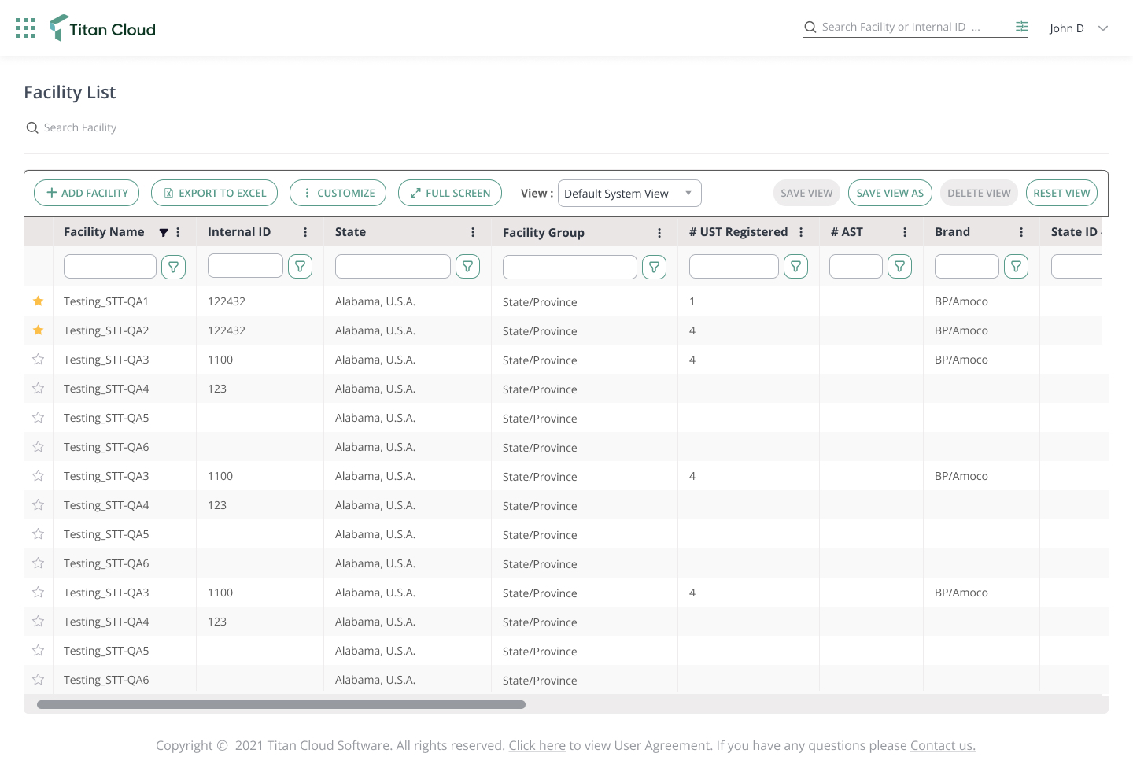
Task: Click Save View As button
Action: [x=890, y=193]
